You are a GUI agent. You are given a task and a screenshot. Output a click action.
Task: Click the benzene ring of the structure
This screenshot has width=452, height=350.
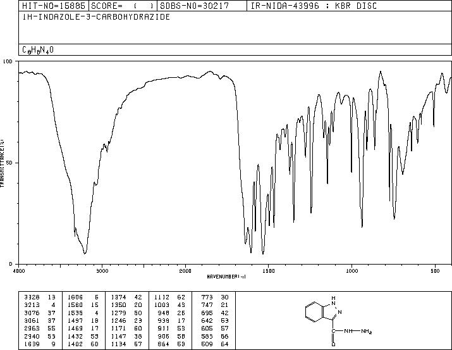pyautogui.click(x=314, y=312)
